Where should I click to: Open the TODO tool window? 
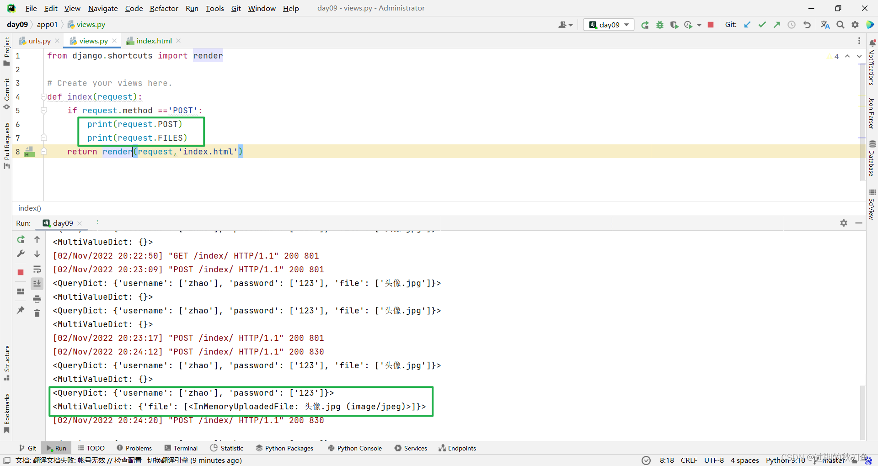click(91, 448)
